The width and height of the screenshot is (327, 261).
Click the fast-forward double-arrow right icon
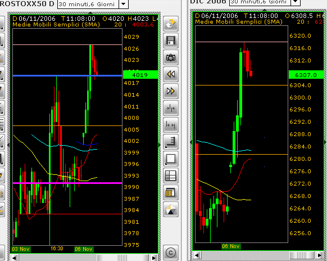[171, 91]
